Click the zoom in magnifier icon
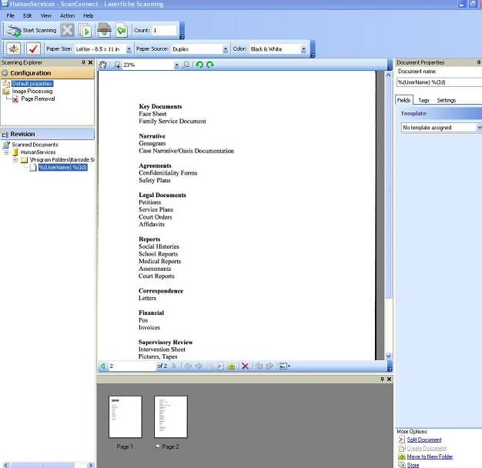 point(117,65)
